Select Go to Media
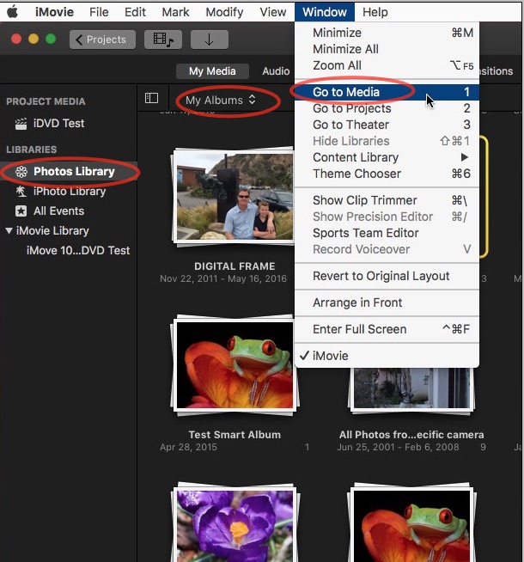The height and width of the screenshot is (562, 524). tap(387, 92)
